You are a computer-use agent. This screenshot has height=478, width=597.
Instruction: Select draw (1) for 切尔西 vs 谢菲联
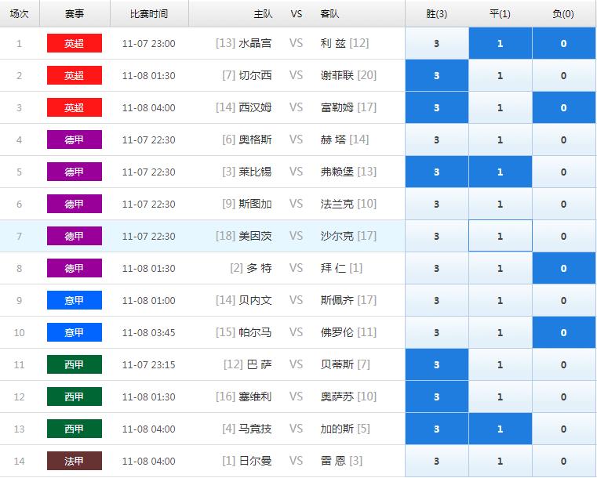point(500,75)
